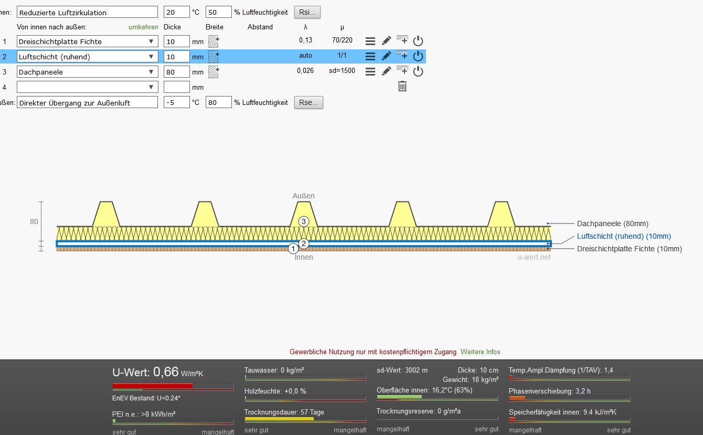Open the empty layer 4 material dropdown
This screenshot has height=435, width=703.
pos(151,87)
